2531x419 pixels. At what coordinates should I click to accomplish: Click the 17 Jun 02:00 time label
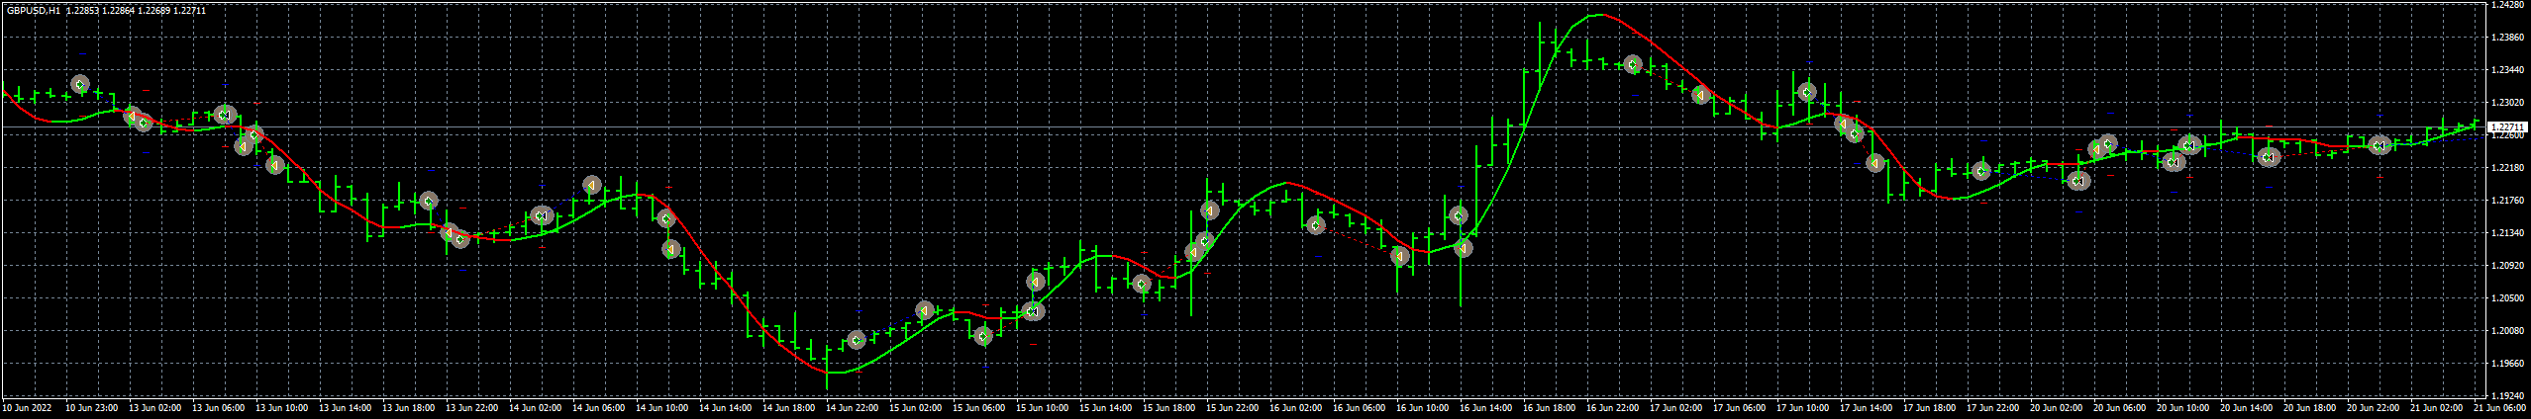click(1676, 407)
